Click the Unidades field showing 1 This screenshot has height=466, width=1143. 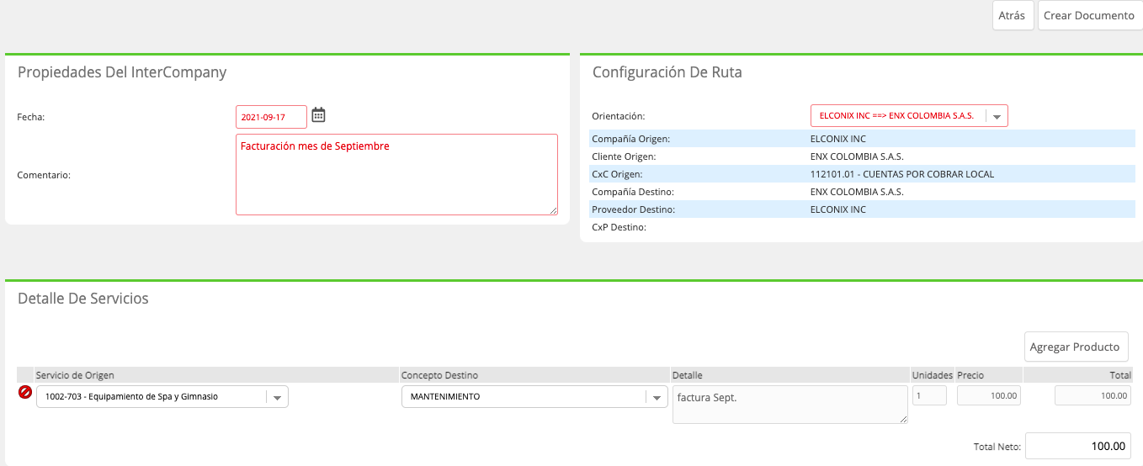[929, 395]
